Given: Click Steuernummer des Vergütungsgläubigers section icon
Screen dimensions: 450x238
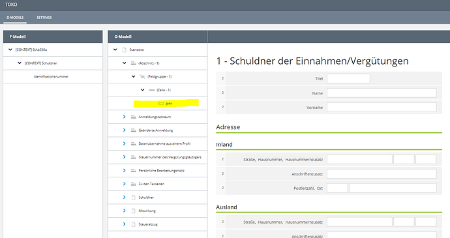Looking at the screenshot, I should pos(134,157).
